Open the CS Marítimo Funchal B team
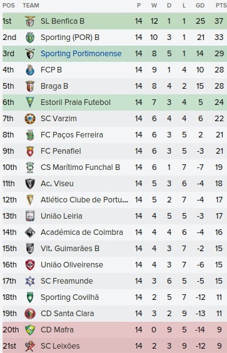227x353 pixels. 80,167
